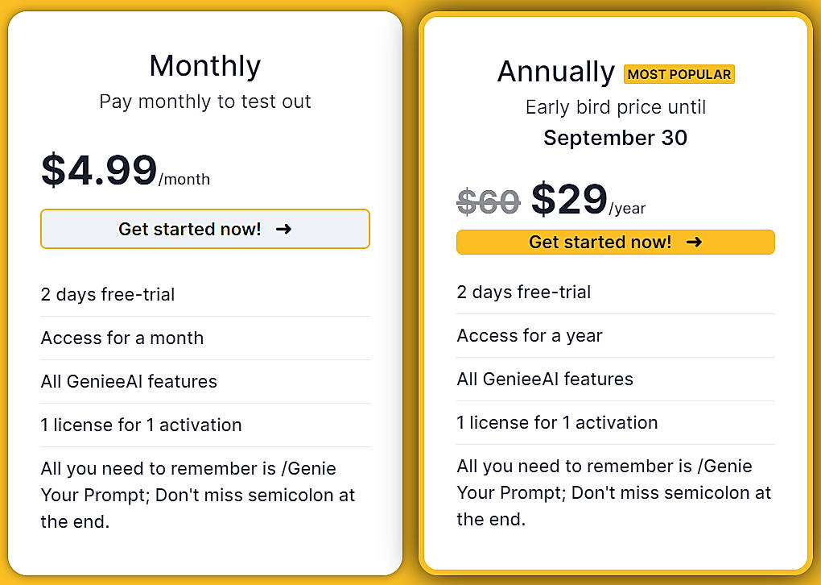This screenshot has width=821, height=585.
Task: Select All GenieeAI features in the Monthly card
Action: click(x=128, y=381)
